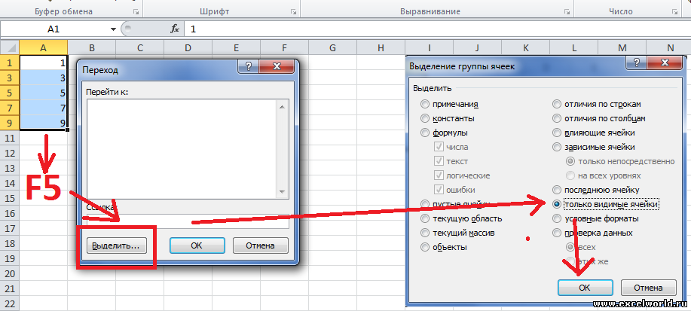The height and width of the screenshot is (311, 691).
Task: Click the Name Box showing A1
Action: pyautogui.click(x=54, y=29)
